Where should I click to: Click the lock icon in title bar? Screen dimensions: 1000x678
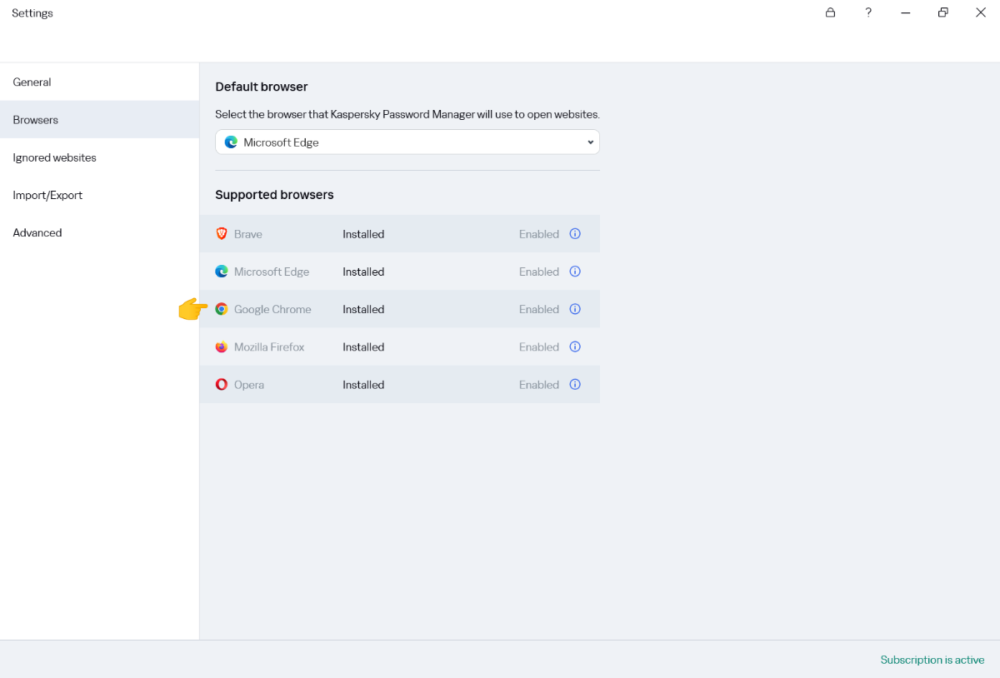pos(830,12)
